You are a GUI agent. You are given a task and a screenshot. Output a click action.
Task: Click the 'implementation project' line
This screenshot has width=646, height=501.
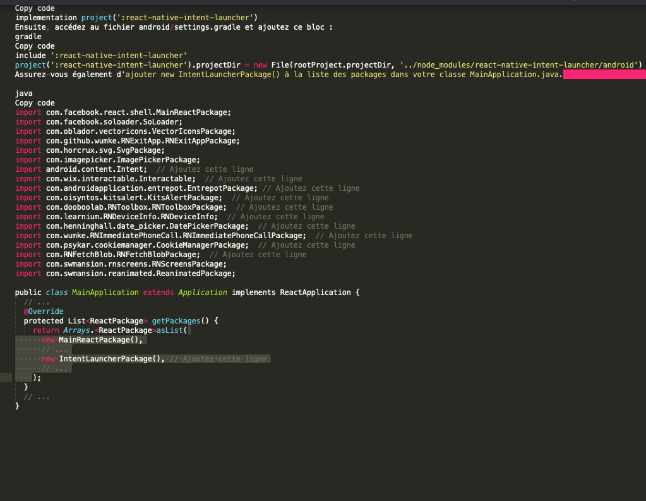[136, 18]
